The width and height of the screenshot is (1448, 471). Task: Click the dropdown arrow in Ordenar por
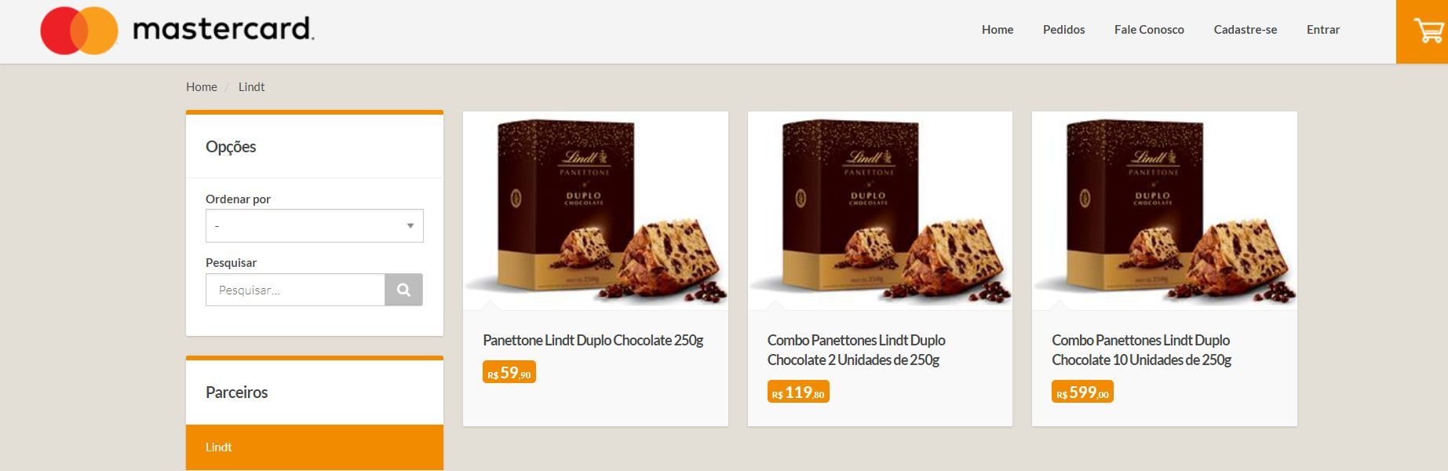410,226
